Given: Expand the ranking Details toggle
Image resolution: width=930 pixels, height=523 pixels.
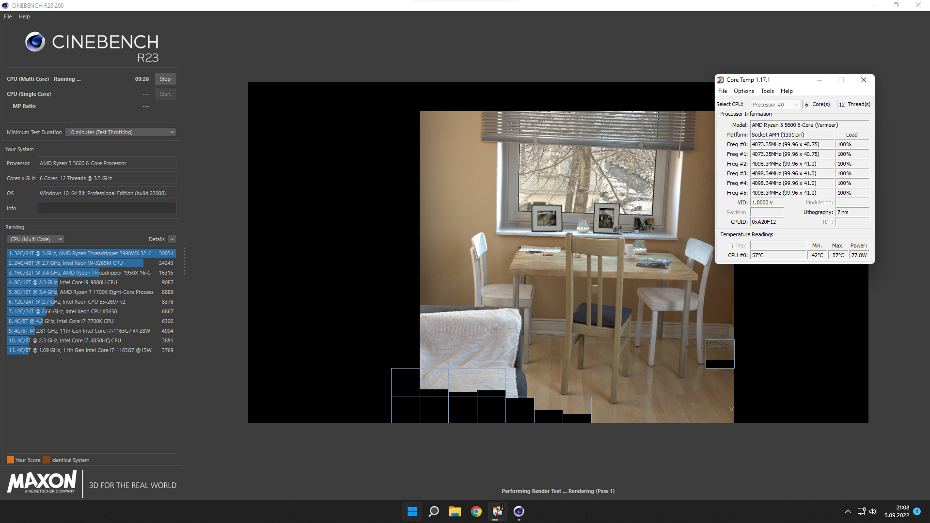Looking at the screenshot, I should coord(172,239).
